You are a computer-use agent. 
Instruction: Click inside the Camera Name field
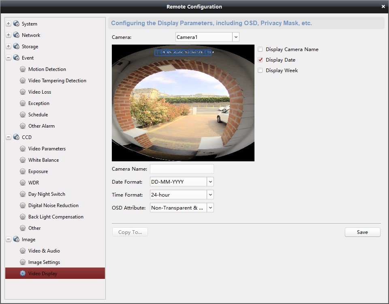click(x=182, y=169)
